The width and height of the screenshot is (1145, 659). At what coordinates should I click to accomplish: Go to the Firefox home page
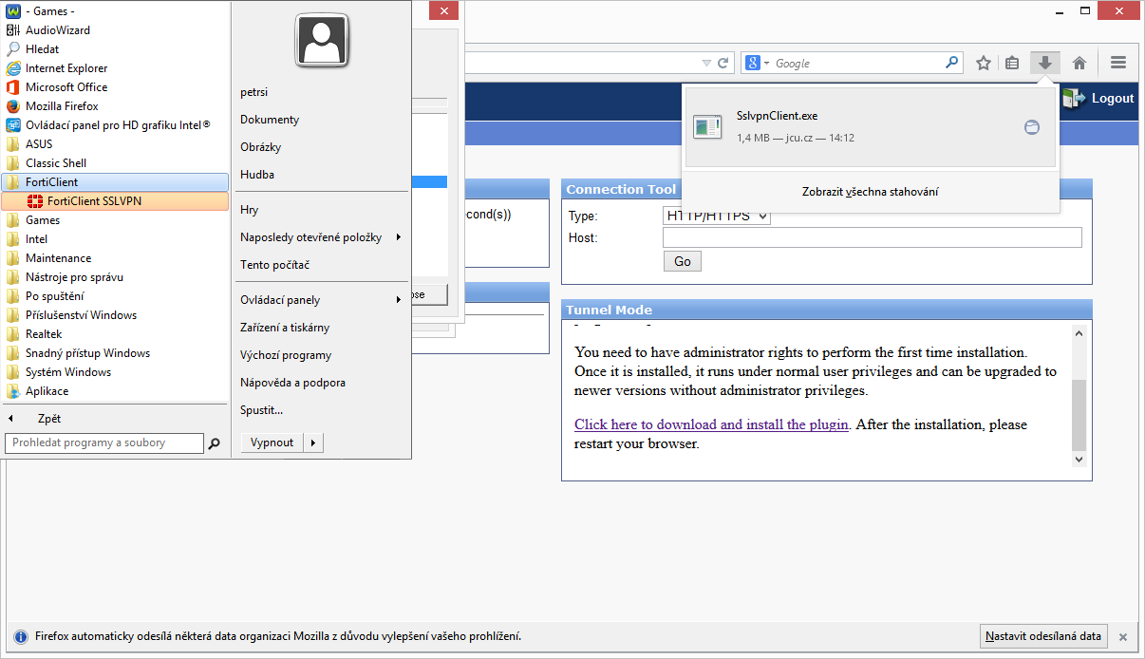click(1079, 64)
